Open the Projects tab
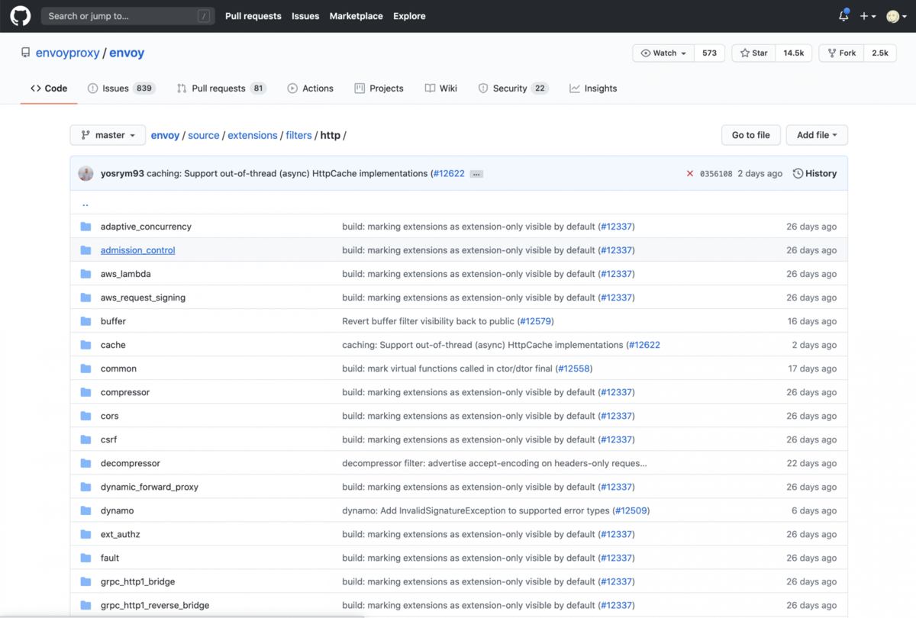 (x=379, y=89)
